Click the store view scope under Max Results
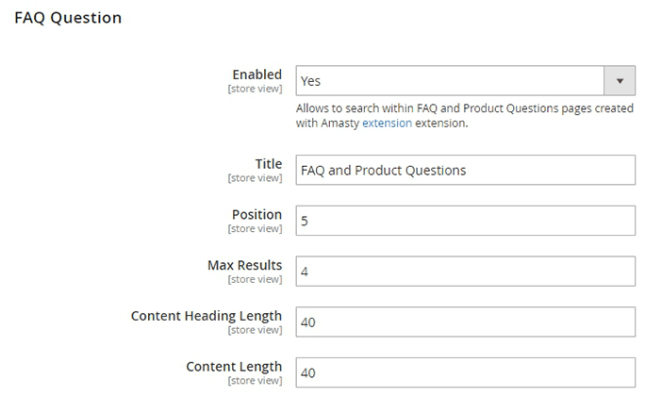Screen dimensions: 645x396 pos(255,280)
